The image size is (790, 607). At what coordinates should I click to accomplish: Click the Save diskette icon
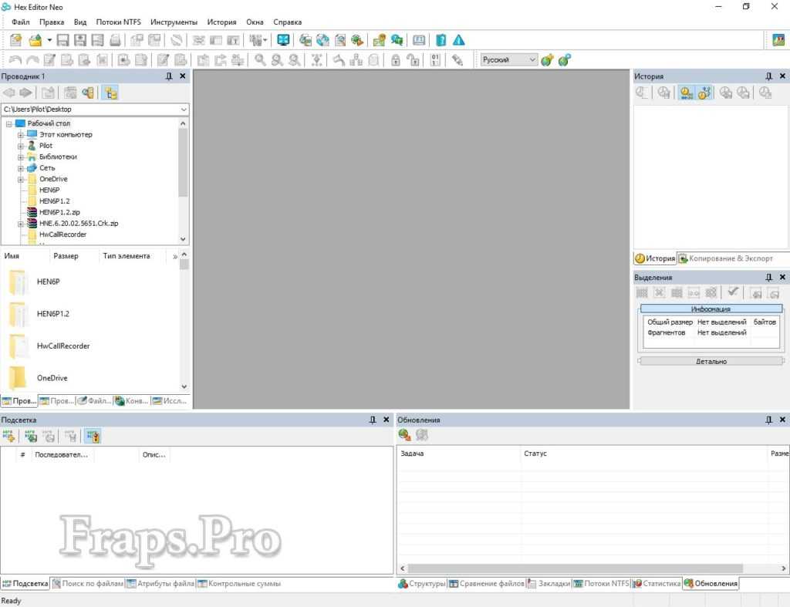point(62,40)
